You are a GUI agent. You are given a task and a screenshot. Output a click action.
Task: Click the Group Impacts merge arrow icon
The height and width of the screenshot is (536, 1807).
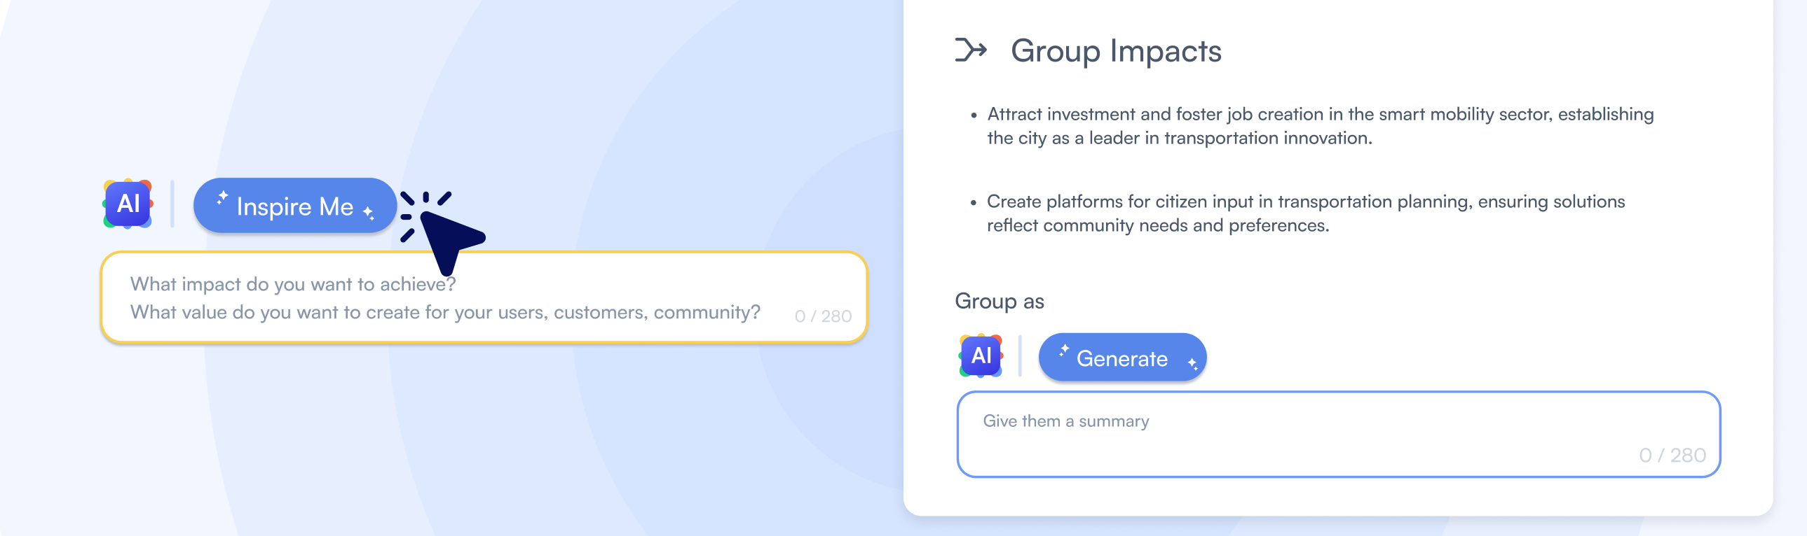click(970, 49)
